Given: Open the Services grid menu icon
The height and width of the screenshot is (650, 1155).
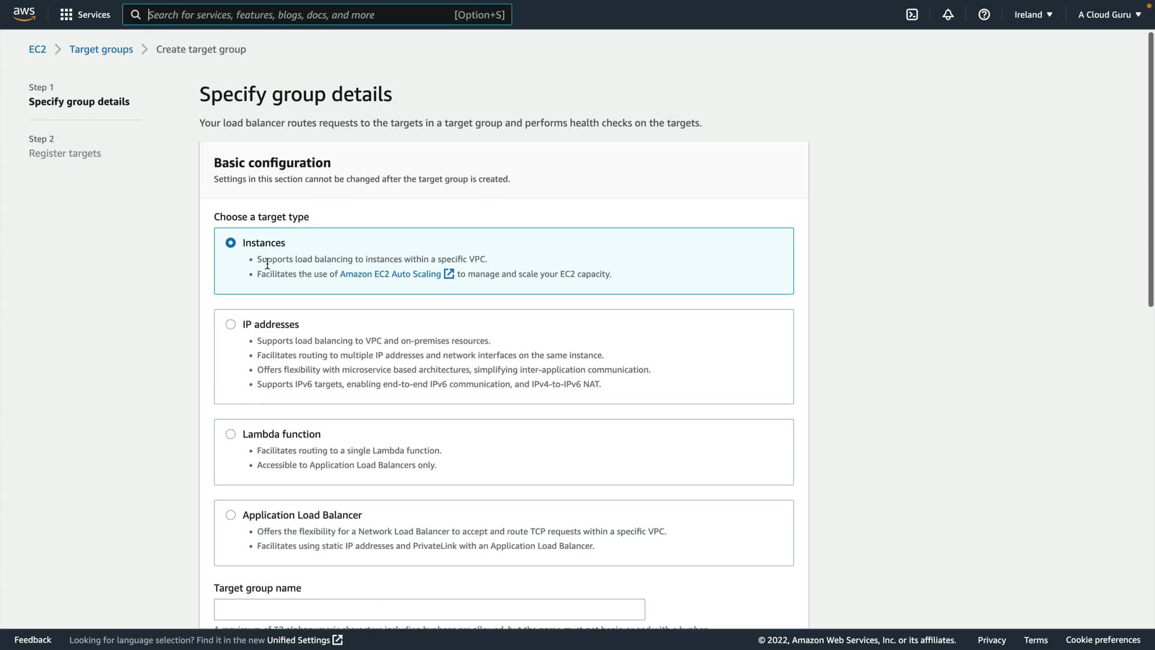Looking at the screenshot, I should click(66, 14).
